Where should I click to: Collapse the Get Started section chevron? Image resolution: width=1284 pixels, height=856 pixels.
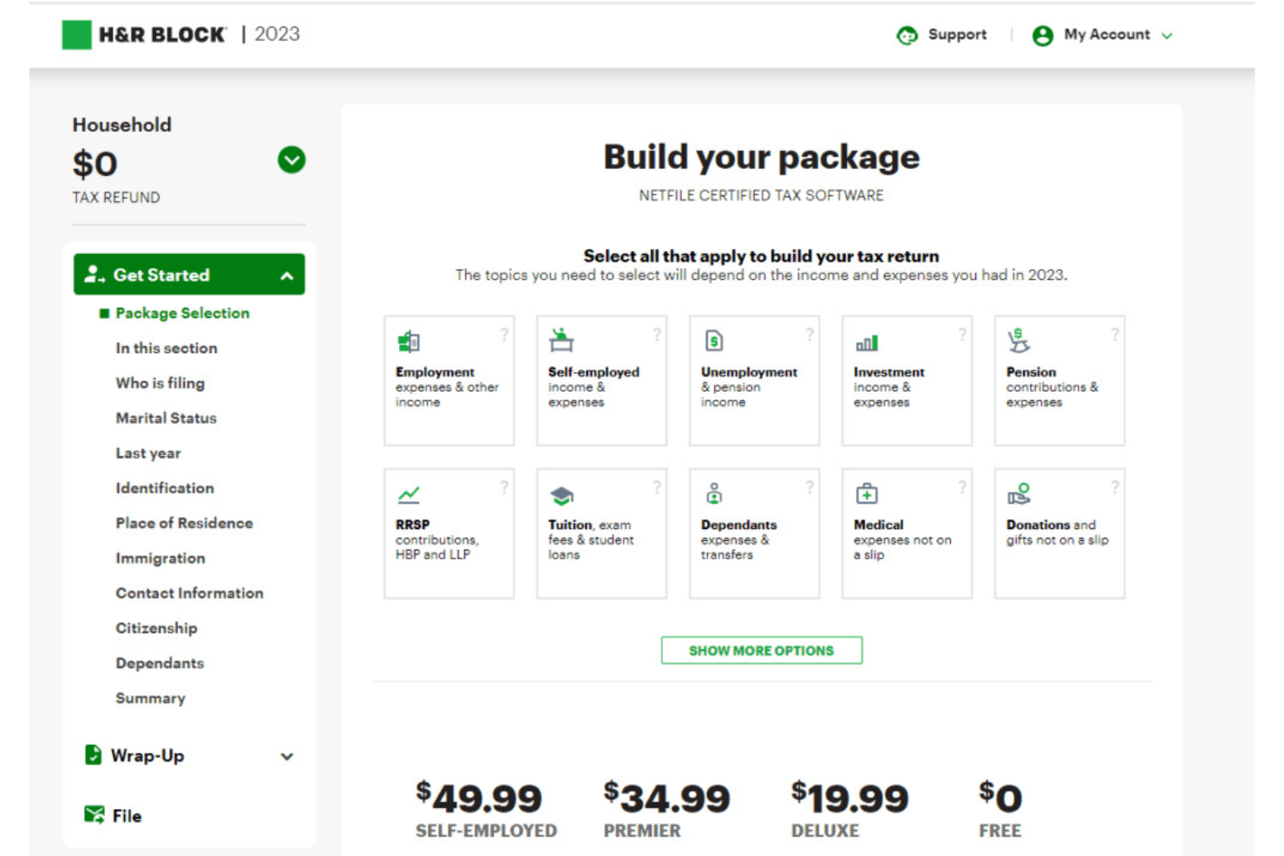(287, 276)
